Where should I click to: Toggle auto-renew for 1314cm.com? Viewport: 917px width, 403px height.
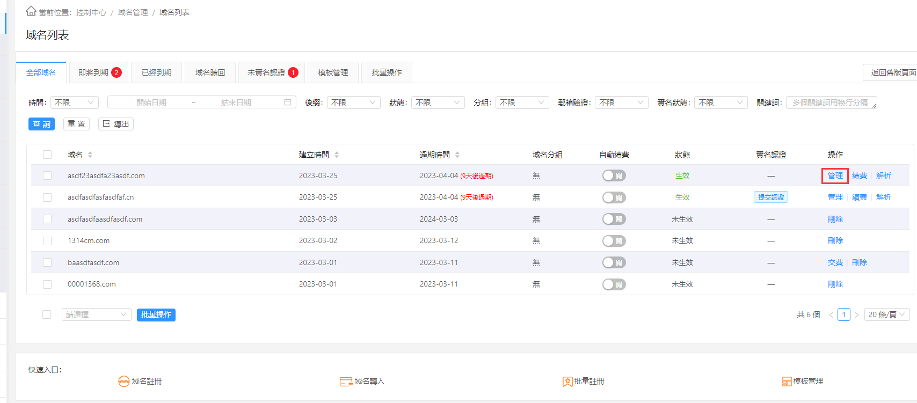click(x=614, y=241)
